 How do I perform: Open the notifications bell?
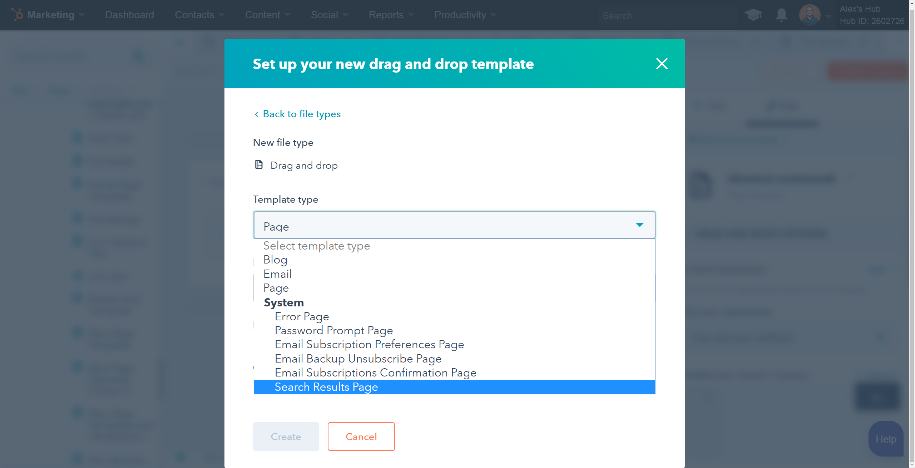coord(781,15)
